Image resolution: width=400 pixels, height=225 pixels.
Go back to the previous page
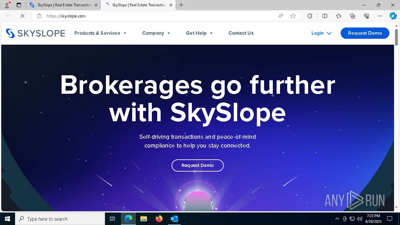point(9,16)
